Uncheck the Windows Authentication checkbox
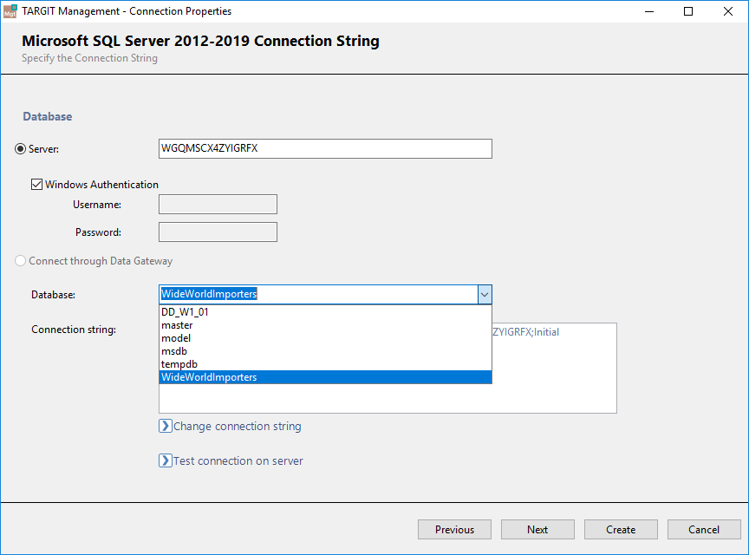 pos(37,185)
